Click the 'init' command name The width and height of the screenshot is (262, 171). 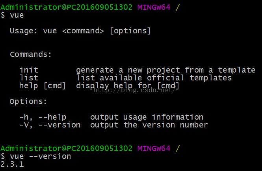pyautogui.click(x=29, y=70)
